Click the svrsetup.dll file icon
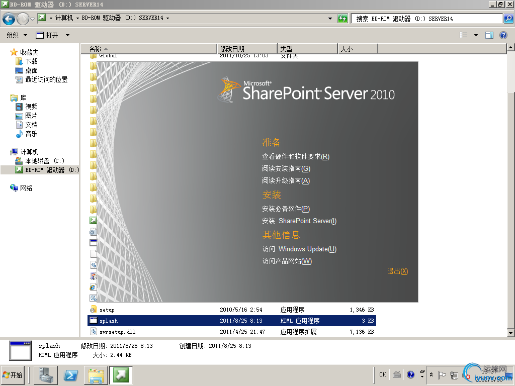The width and height of the screenshot is (515, 386). point(93,332)
